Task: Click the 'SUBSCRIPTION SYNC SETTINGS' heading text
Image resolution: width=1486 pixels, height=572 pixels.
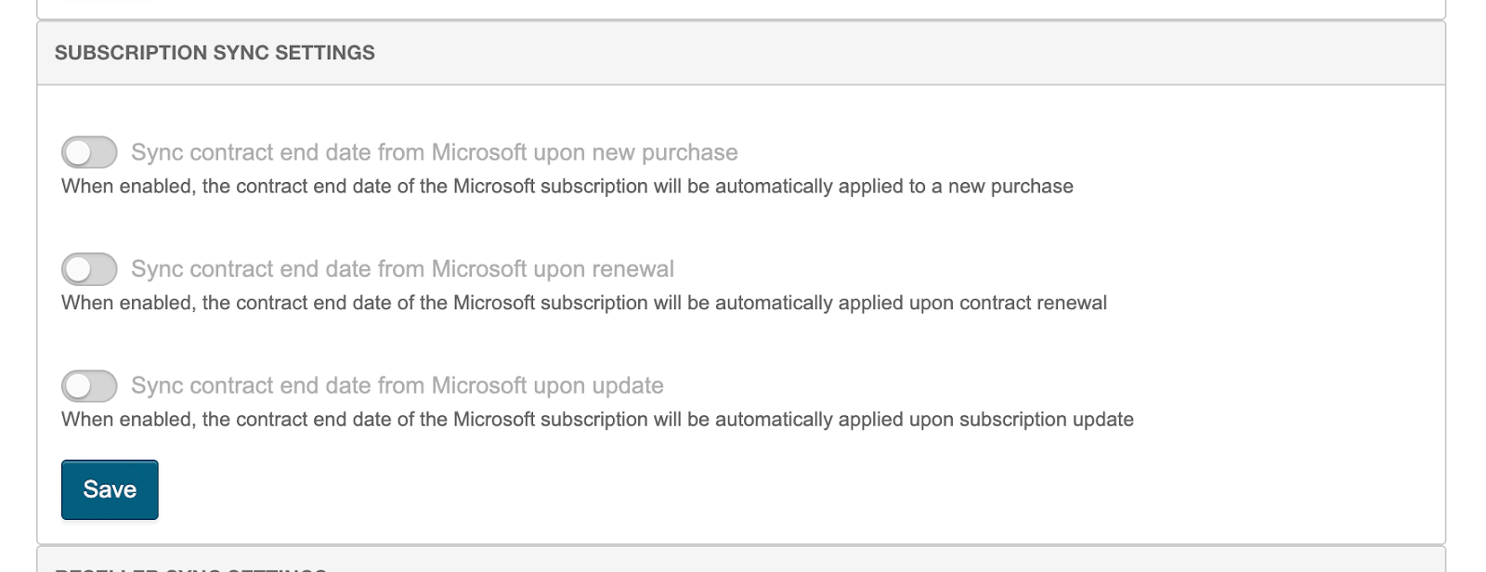Action: 215,53
